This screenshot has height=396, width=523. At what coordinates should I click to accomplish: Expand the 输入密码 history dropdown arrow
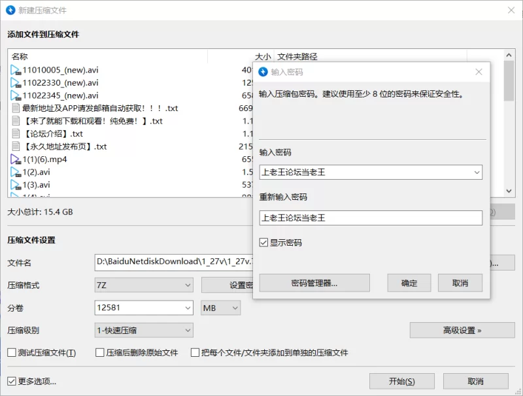tap(477, 173)
